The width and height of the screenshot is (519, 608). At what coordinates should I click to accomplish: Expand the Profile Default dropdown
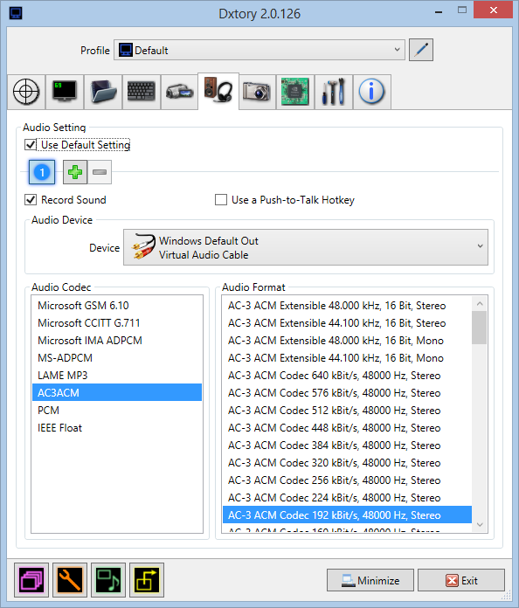tap(259, 50)
